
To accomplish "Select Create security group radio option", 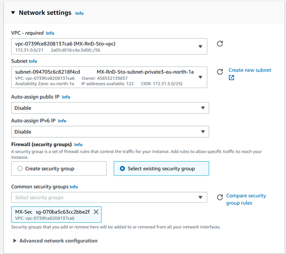I will point(20,168).
